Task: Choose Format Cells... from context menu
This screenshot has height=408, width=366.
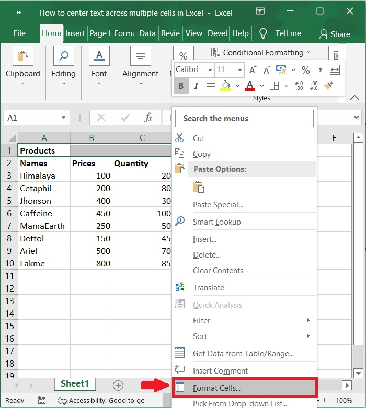Action: (244, 388)
